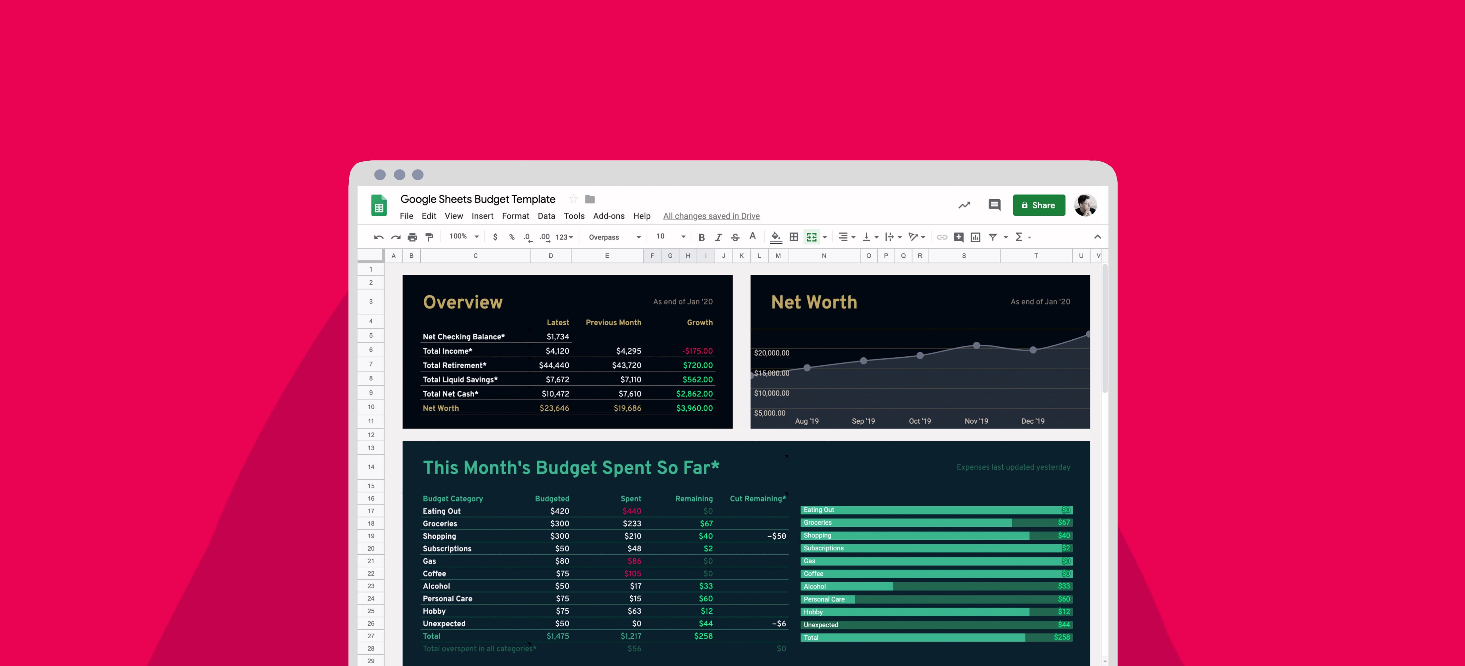1465x666 pixels.
Task: Open the Tools menu
Action: (574, 216)
